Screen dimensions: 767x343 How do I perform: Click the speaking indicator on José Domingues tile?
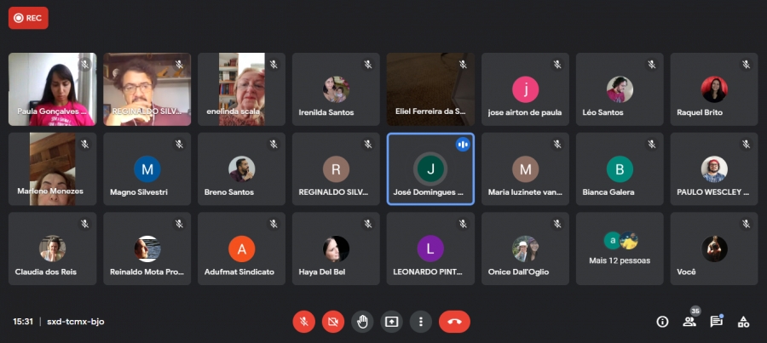coord(463,144)
